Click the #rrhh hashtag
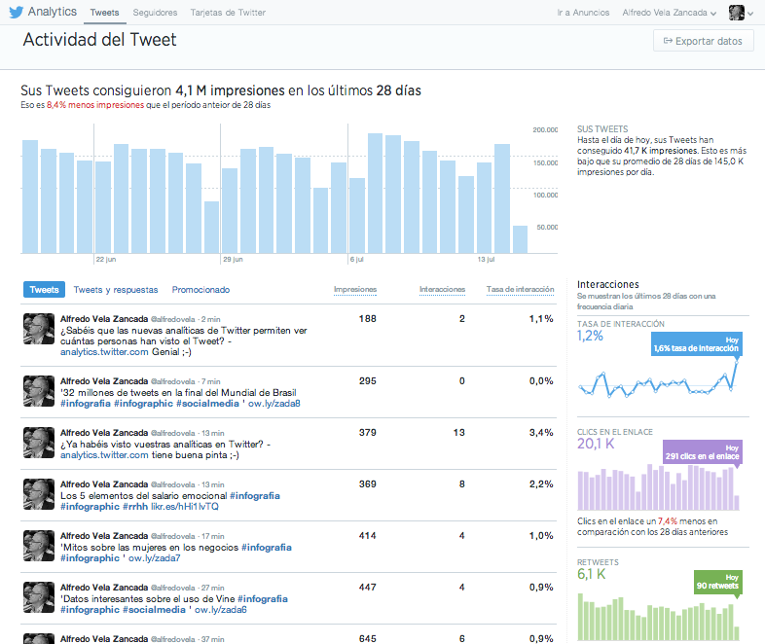Image resolution: width=765 pixels, height=644 pixels. pyautogui.click(x=135, y=507)
